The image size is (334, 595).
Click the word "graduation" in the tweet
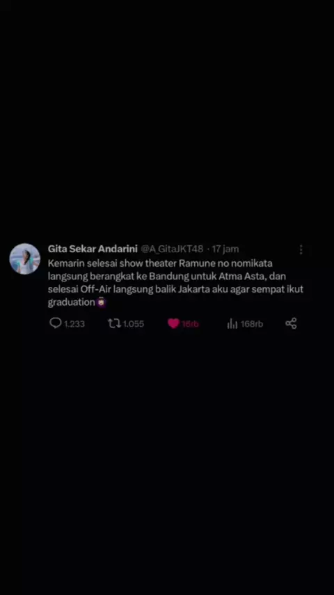click(71, 303)
